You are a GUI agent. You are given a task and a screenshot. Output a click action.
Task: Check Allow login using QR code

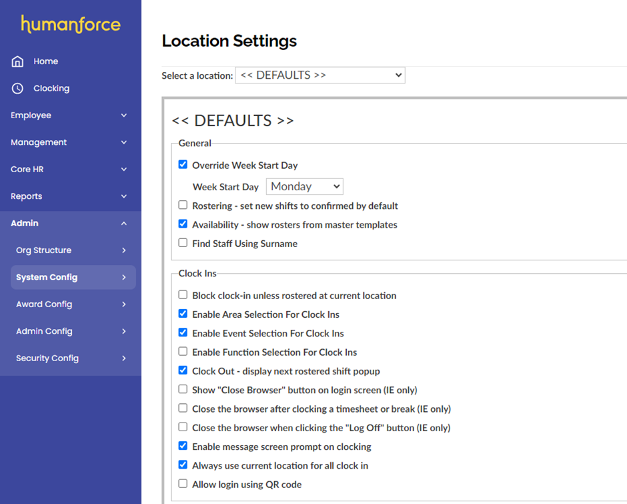[x=183, y=483]
